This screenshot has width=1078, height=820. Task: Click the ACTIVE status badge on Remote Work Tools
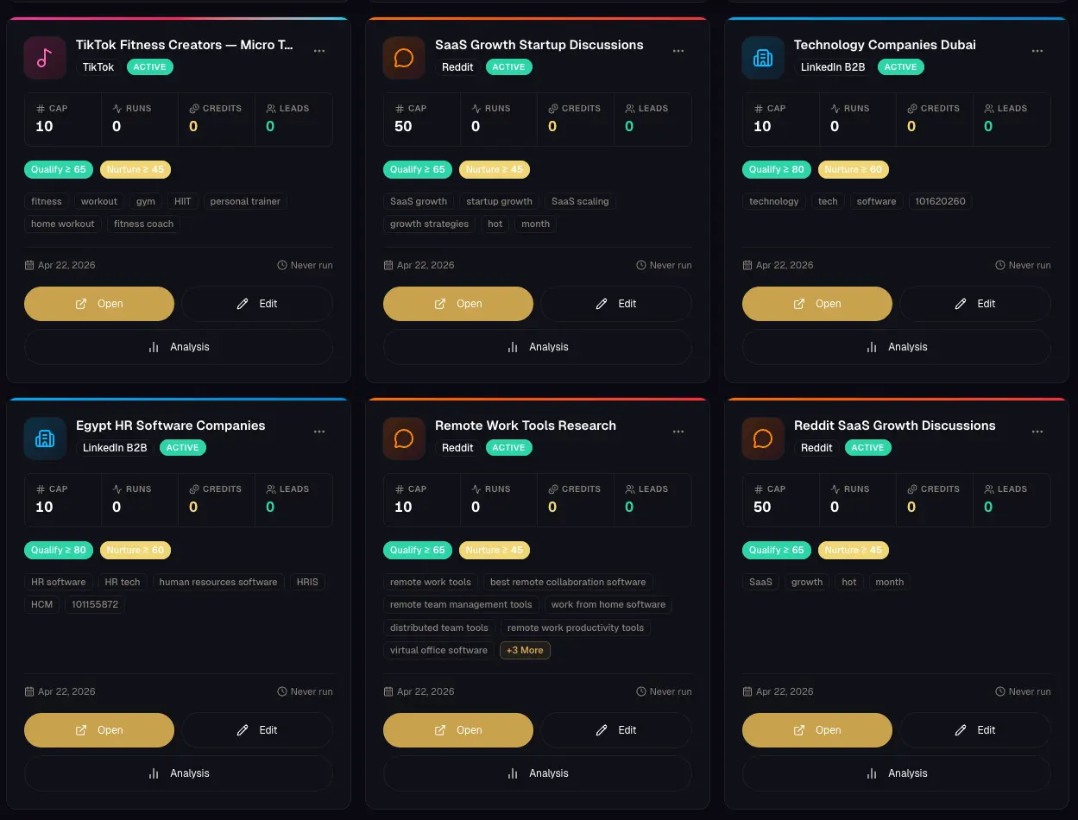[x=509, y=448]
